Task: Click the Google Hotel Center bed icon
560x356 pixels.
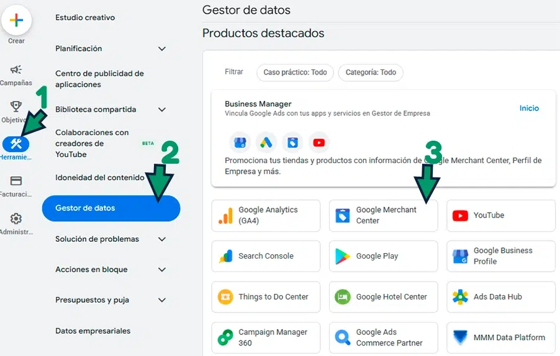Action: click(x=343, y=297)
